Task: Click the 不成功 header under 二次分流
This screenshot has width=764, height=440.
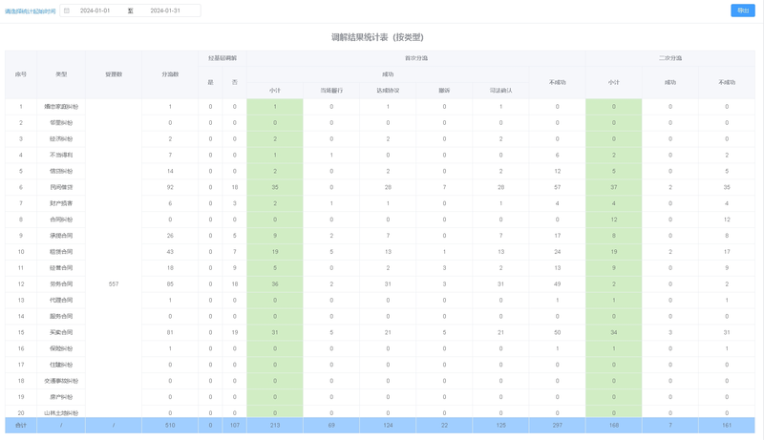Action: [727, 83]
